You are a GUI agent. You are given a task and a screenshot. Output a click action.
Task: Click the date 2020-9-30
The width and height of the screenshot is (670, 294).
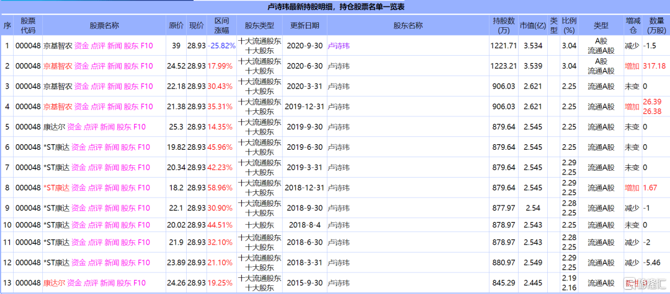304,46
